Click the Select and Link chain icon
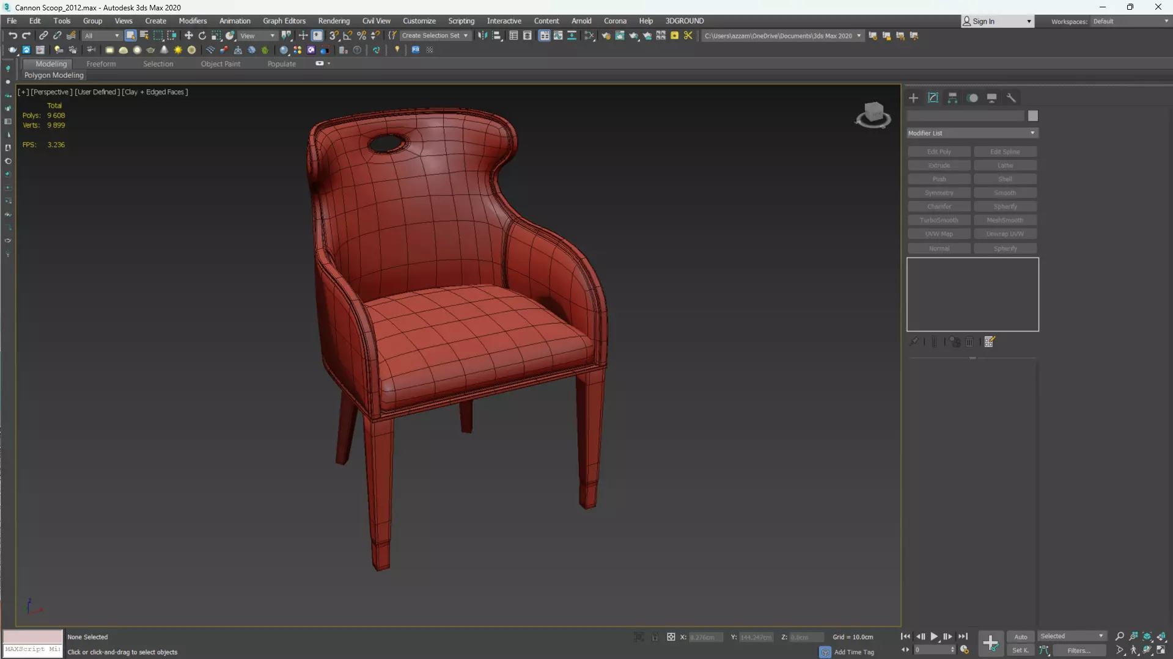 coord(43,35)
